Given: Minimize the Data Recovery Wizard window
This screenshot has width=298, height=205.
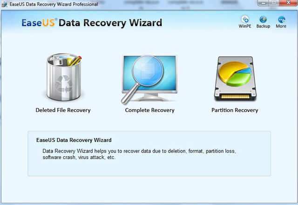Looking at the screenshot, I should coord(263,3).
